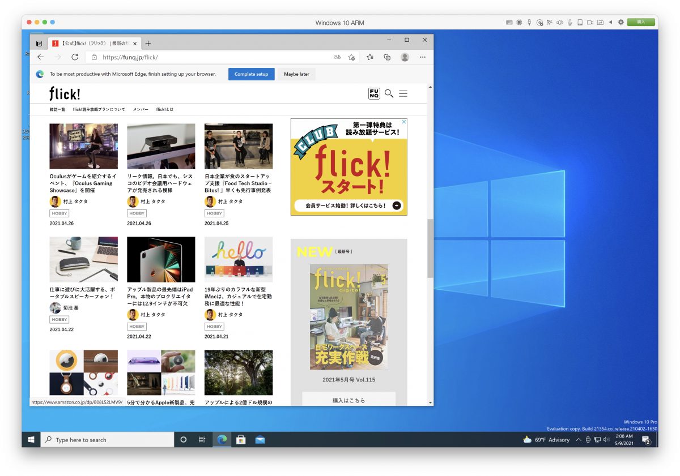Add this page to favorites star icon

(351, 57)
